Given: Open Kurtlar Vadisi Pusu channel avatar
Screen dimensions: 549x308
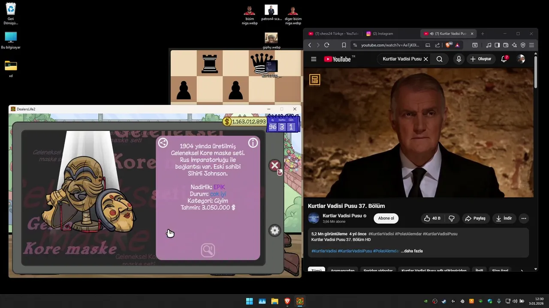Looking at the screenshot, I should [314, 218].
